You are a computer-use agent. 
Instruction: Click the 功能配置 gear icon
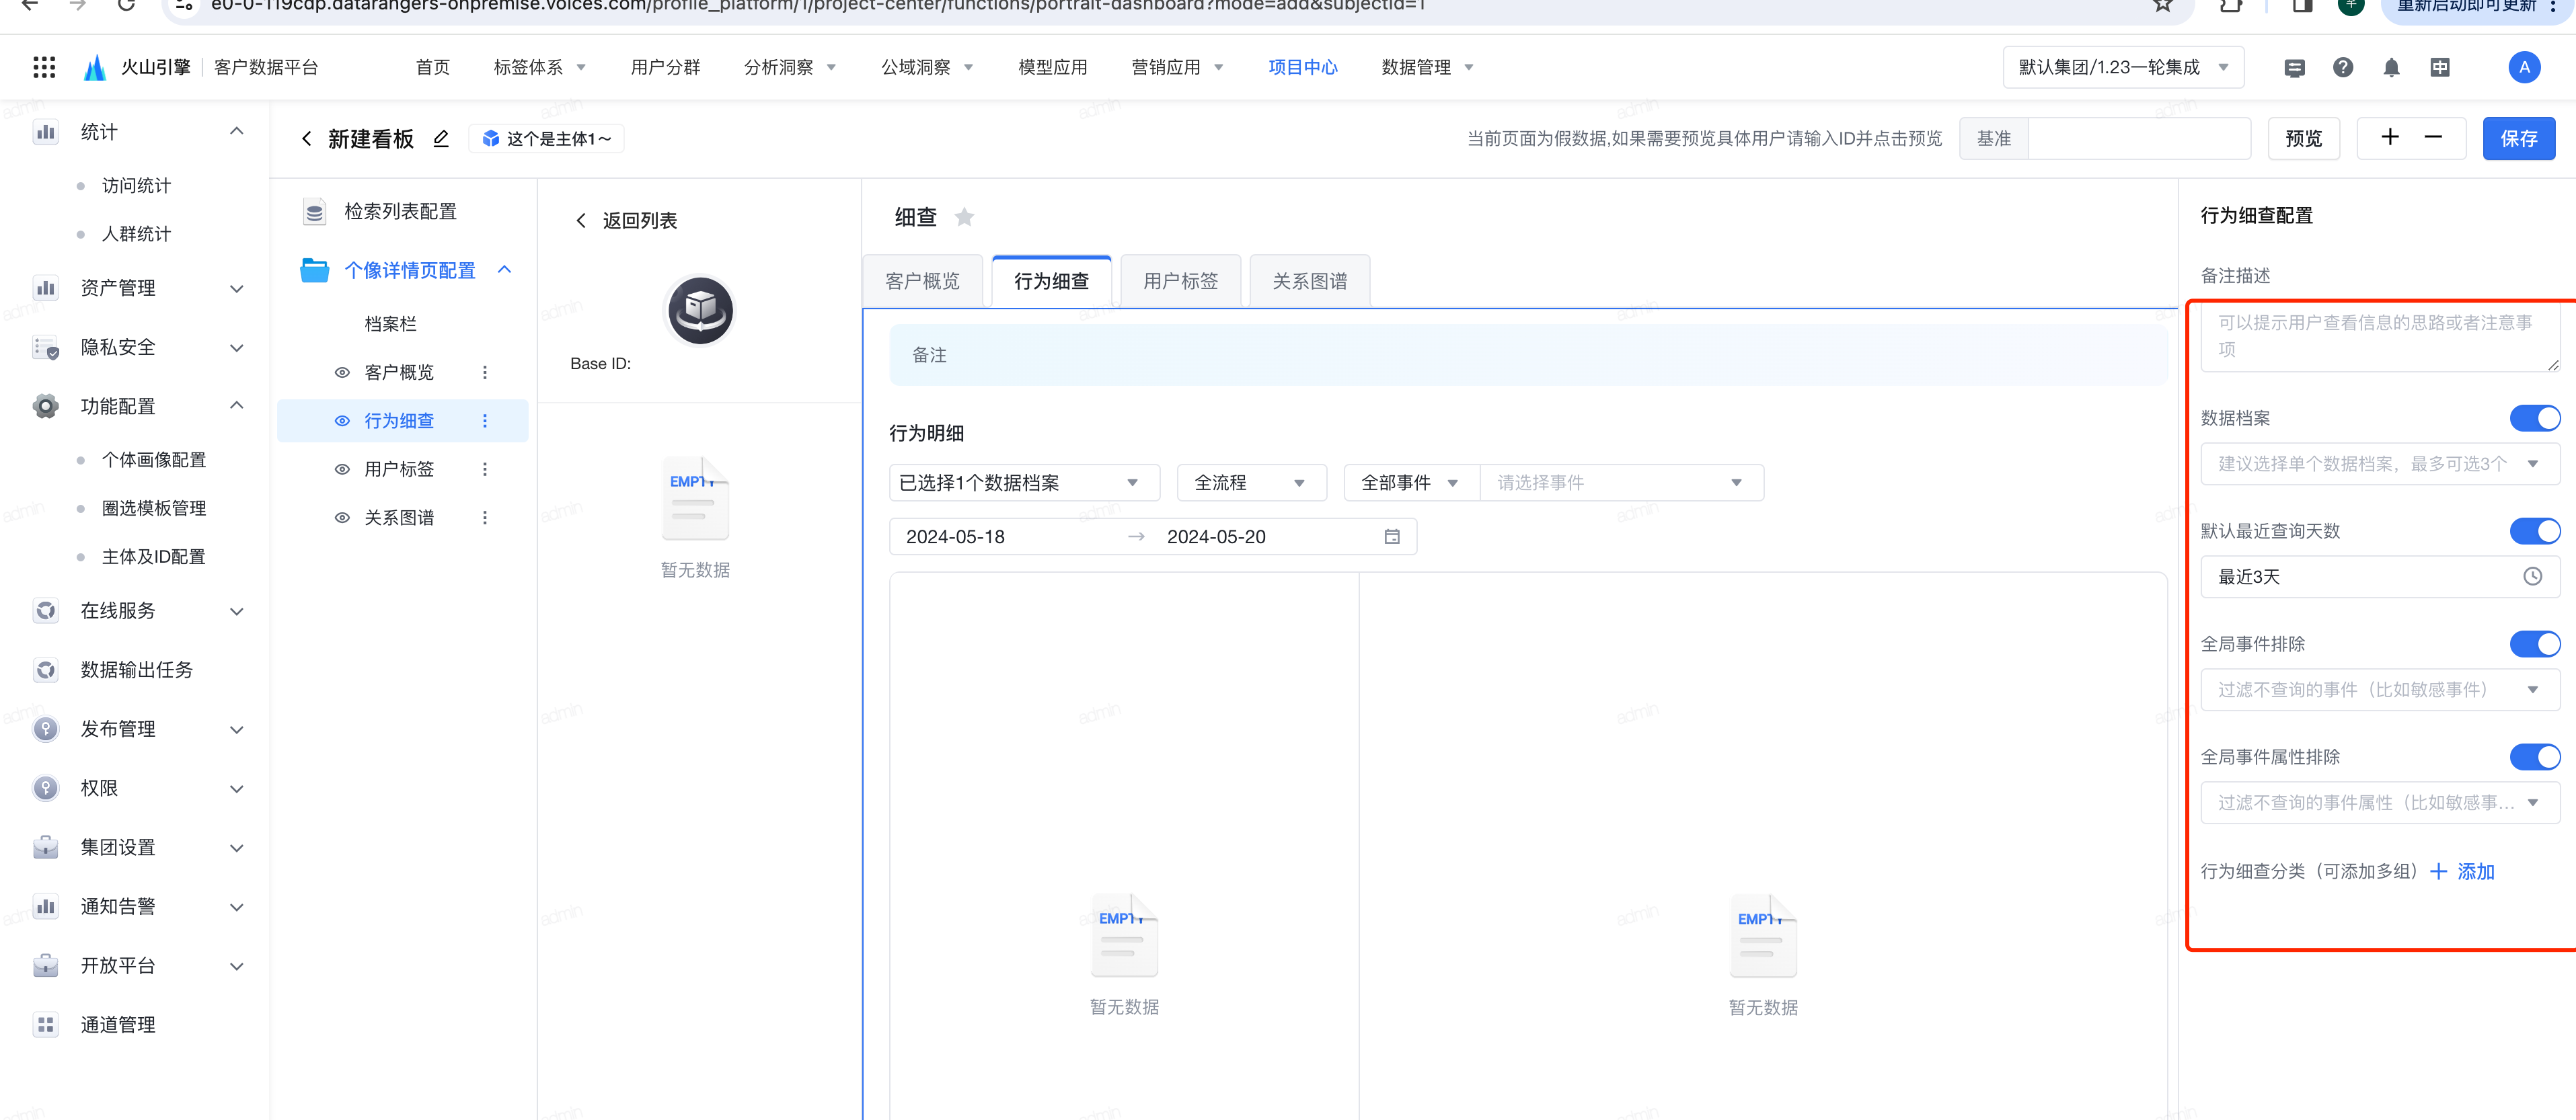click(45, 407)
